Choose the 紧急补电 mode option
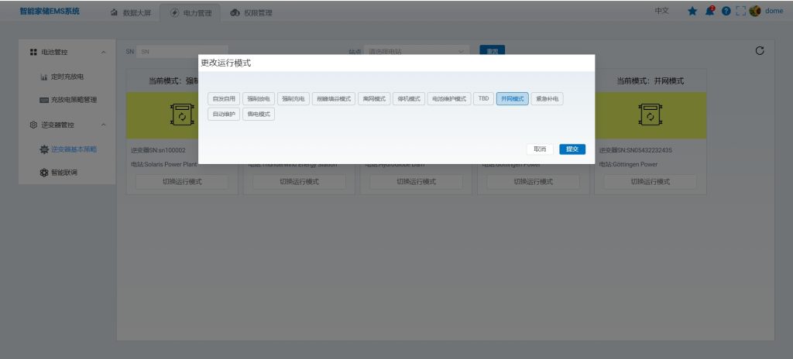Screen dimensions: 793x359 pyautogui.click(x=548, y=99)
